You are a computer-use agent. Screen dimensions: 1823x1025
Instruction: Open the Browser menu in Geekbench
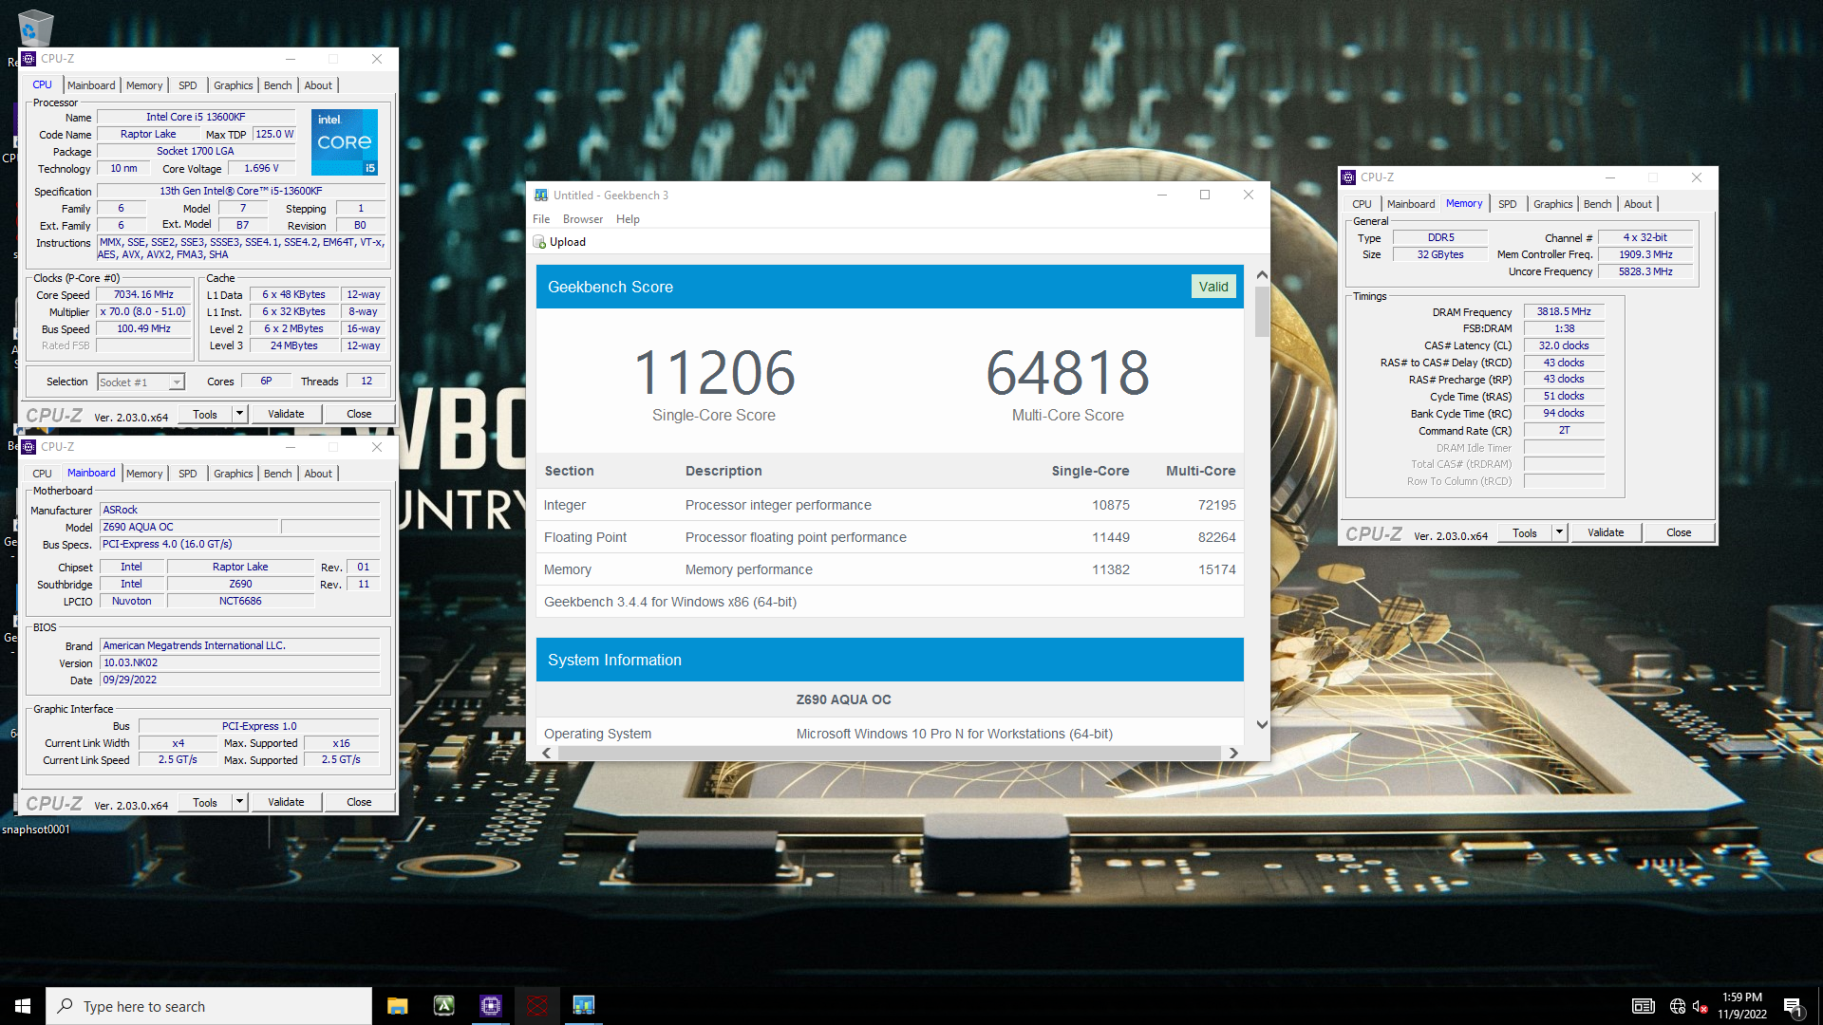pyautogui.click(x=583, y=219)
